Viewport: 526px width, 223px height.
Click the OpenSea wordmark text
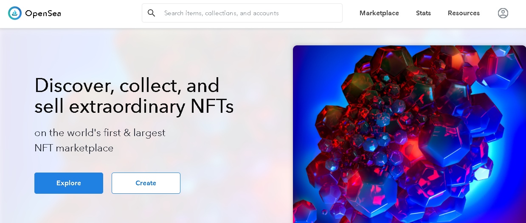[43, 14]
